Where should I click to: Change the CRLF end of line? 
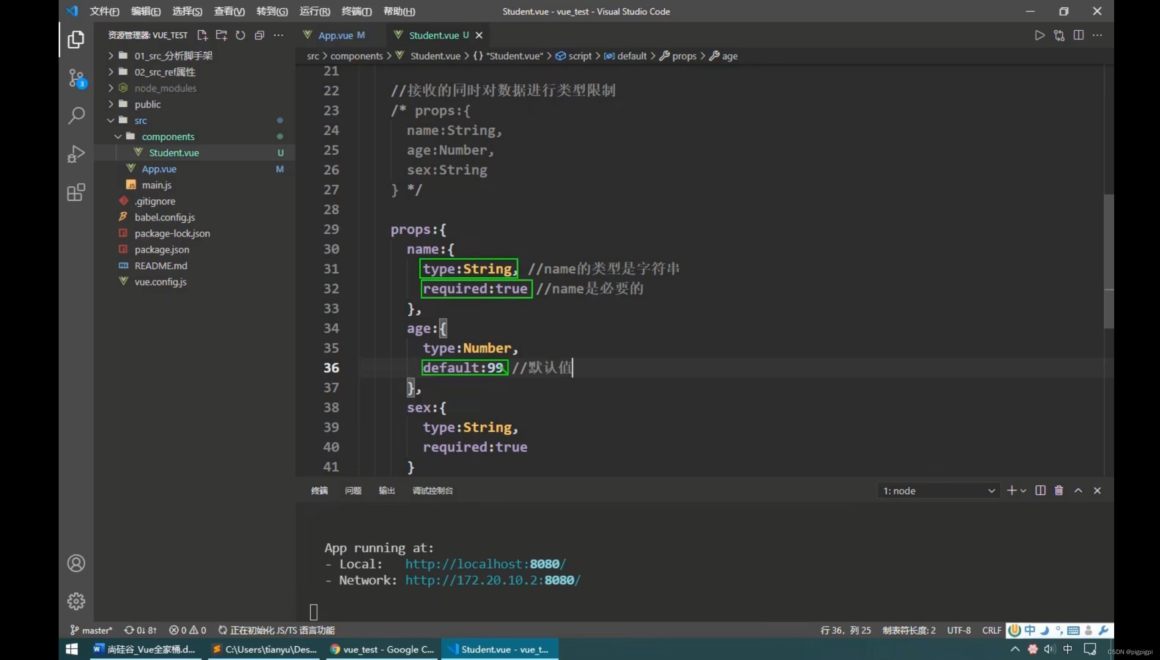991,630
